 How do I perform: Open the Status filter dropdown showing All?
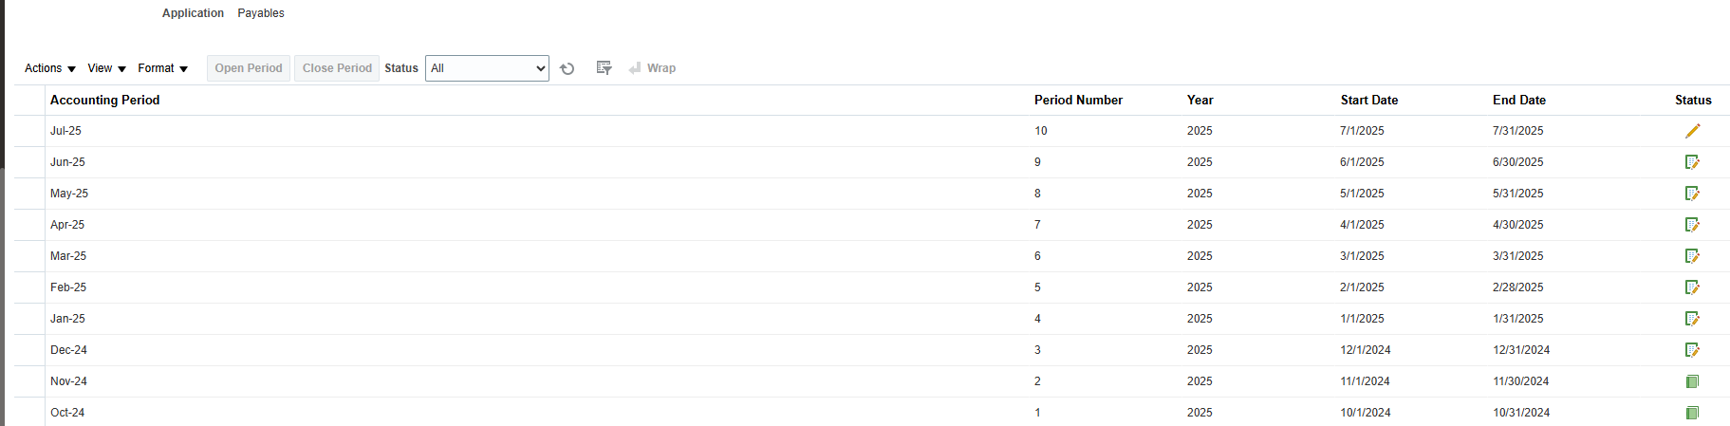487,68
